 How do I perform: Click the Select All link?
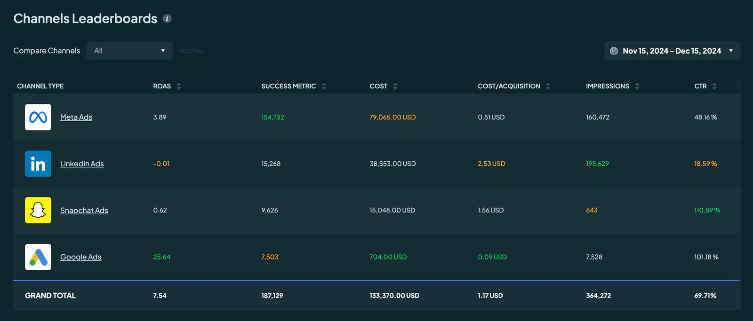point(191,51)
